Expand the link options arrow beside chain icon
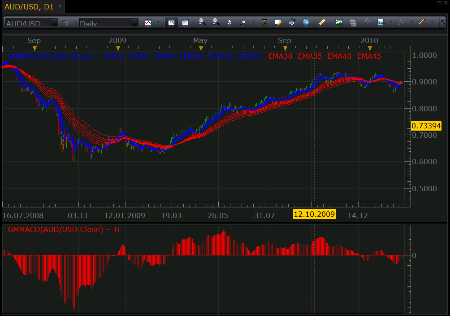The height and width of the screenshot is (316, 450). pyautogui.click(x=75, y=22)
